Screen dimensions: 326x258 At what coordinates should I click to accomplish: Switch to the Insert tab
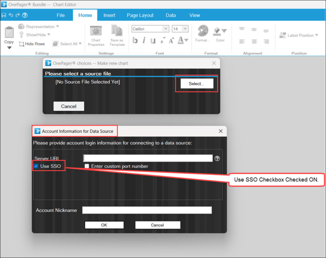pyautogui.click(x=109, y=15)
